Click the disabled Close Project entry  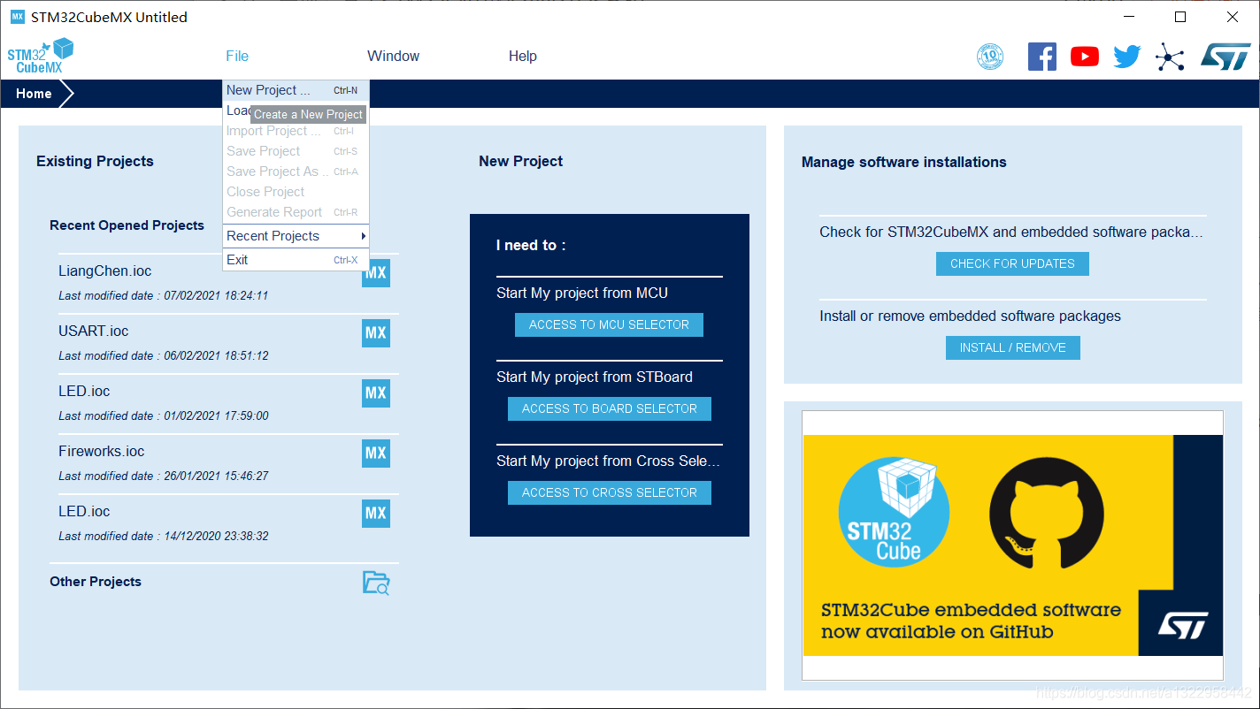coord(296,192)
